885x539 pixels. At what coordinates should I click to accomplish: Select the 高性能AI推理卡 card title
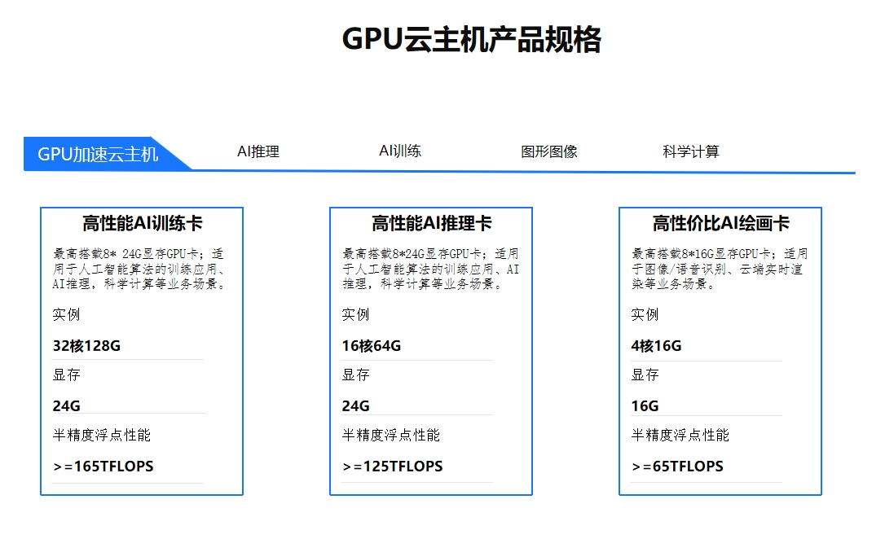click(431, 223)
